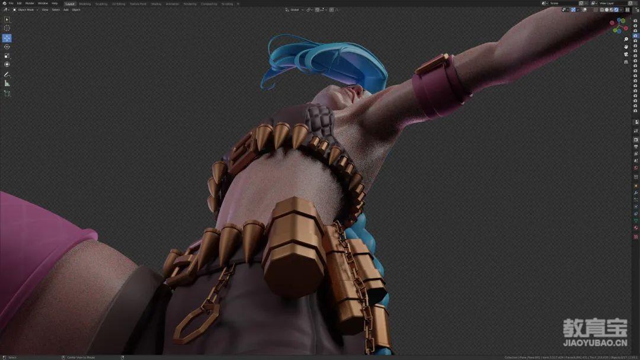Select the Add Cube tool

7,94
